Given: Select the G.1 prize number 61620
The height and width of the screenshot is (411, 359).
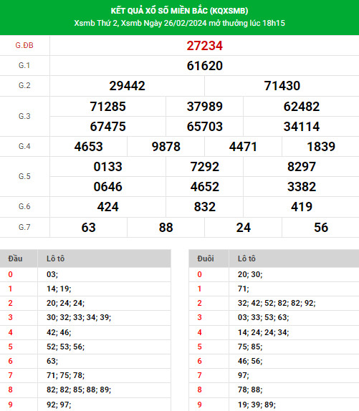Looking at the screenshot, I should (204, 66).
